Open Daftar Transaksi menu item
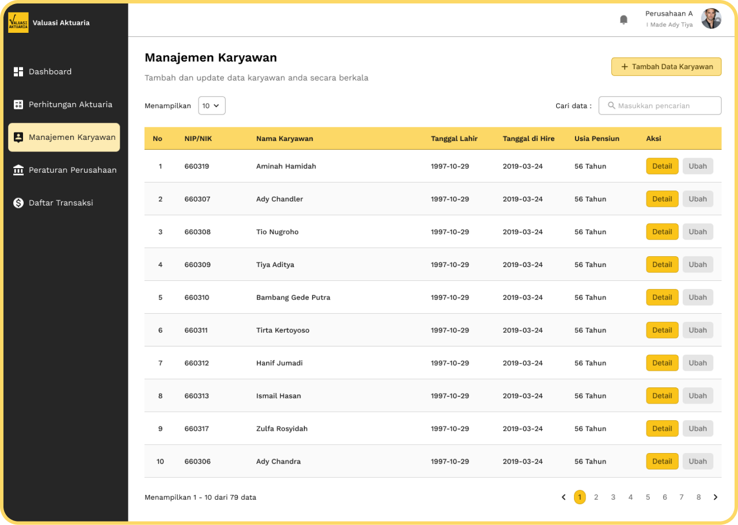 (x=60, y=203)
